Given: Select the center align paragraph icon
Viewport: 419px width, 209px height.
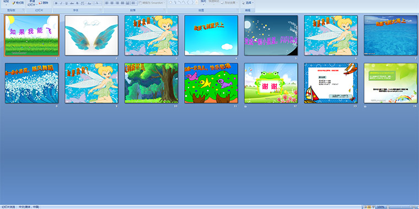Looking at the screenshot, I should point(112,3).
